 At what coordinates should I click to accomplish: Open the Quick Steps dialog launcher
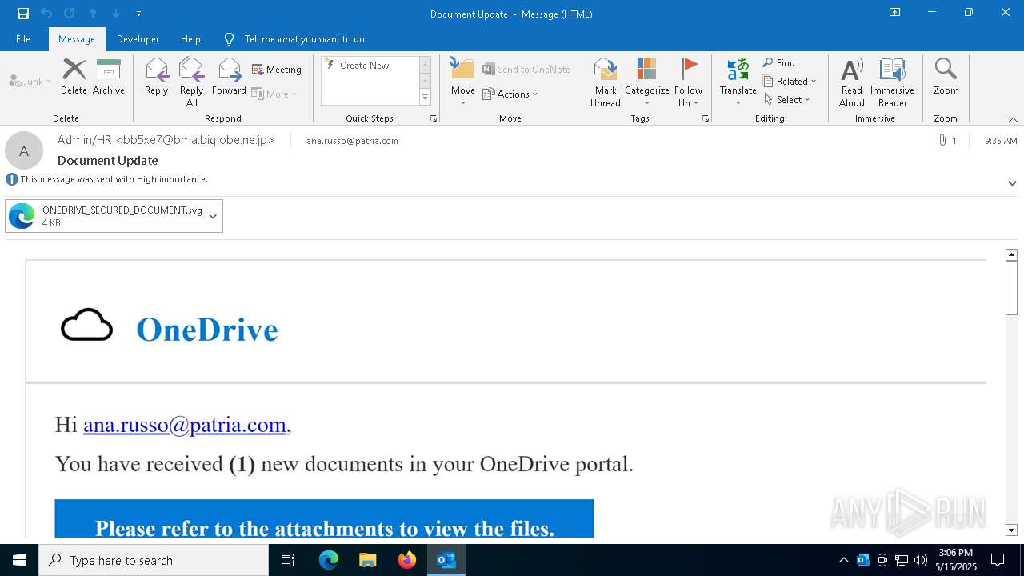pyautogui.click(x=434, y=118)
